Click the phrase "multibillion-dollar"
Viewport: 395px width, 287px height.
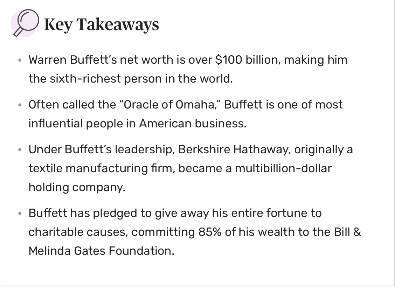click(283, 168)
